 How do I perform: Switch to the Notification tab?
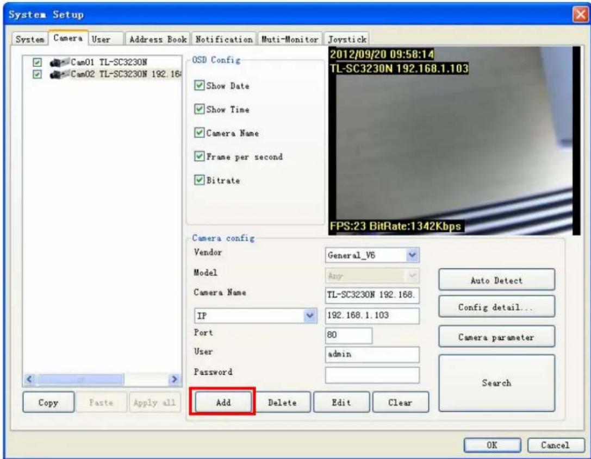pos(224,39)
